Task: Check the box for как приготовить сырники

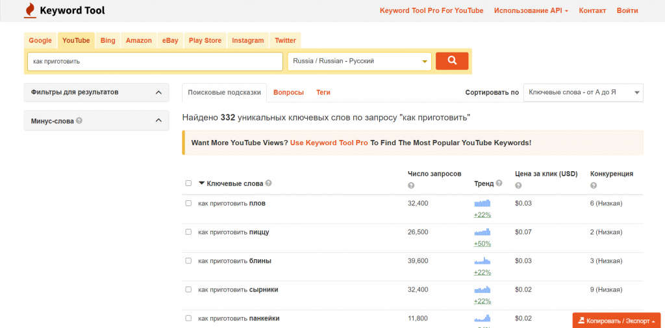Action: tap(188, 290)
